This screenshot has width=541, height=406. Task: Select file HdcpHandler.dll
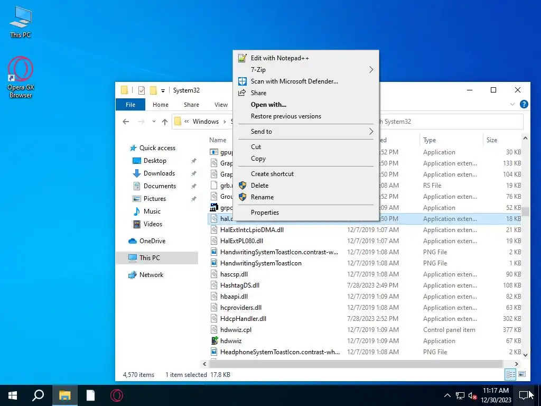[x=243, y=319]
